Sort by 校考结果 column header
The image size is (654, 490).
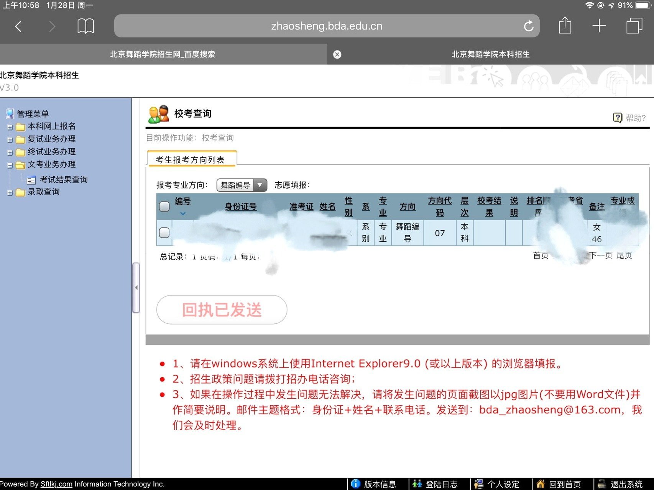click(x=489, y=206)
